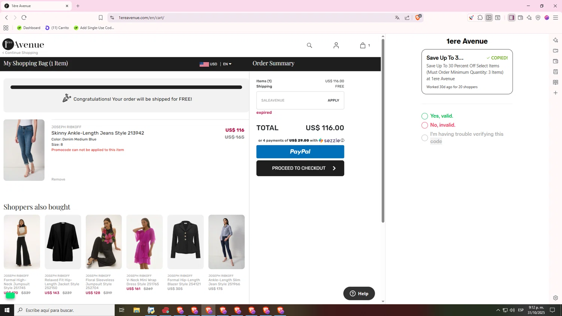
Task: Expand the EN language dropdown
Action: coord(227,64)
